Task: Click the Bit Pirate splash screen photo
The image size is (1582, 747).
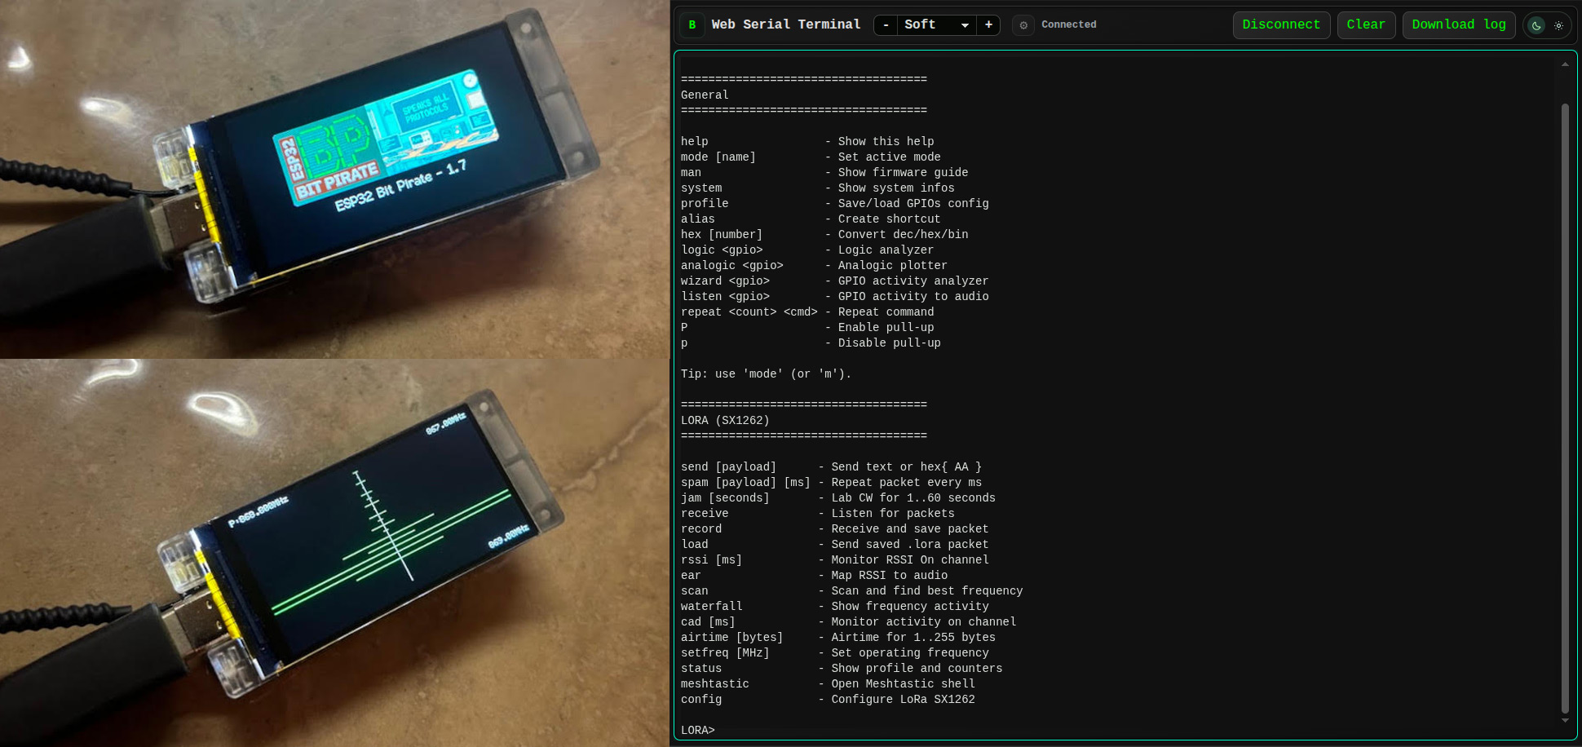Action: pos(334,179)
